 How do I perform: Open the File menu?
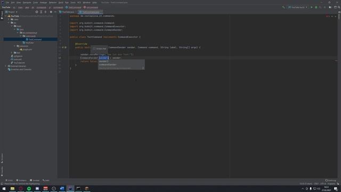pos(7,2)
